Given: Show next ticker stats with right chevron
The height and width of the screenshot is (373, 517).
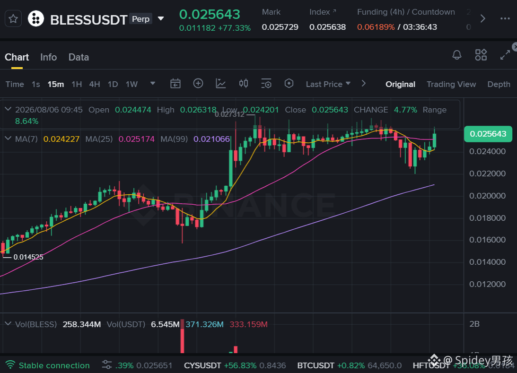Looking at the screenshot, I should [x=483, y=18].
